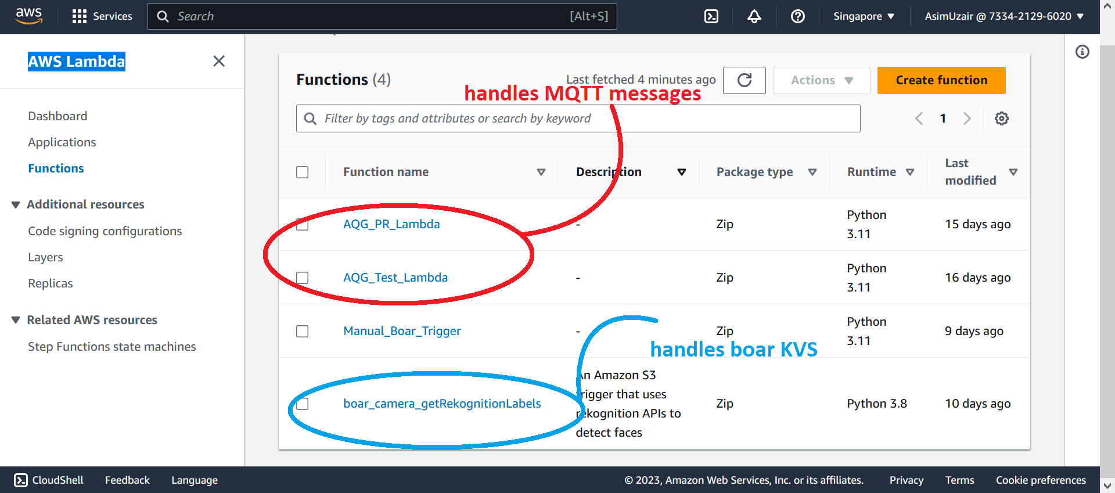Open the Actions dropdown
This screenshot has width=1115, height=493.
[x=822, y=80]
